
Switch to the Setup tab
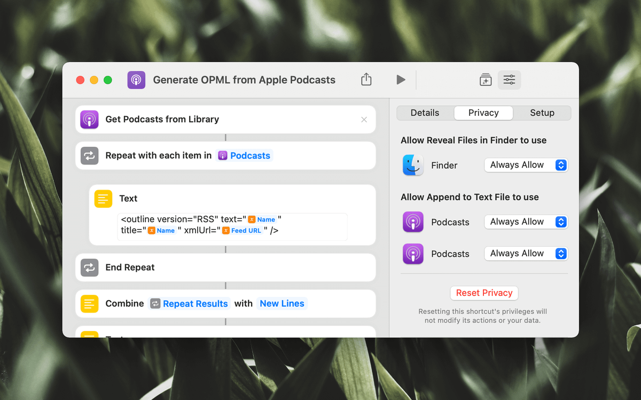[x=542, y=113]
